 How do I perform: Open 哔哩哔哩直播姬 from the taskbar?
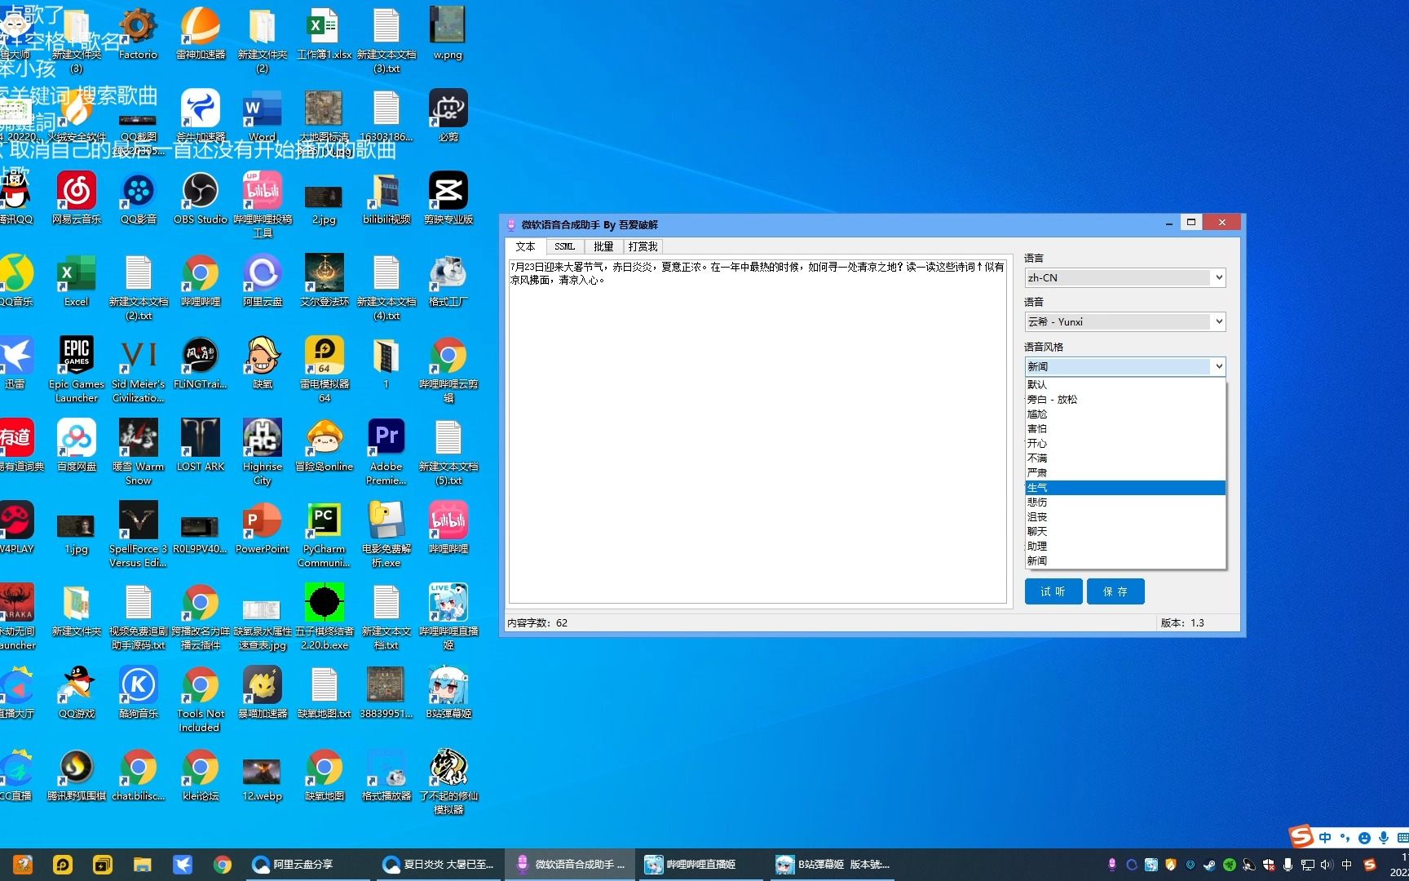pyautogui.click(x=702, y=865)
